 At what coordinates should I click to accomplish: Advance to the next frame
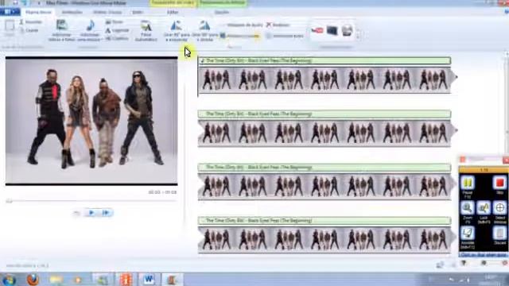[106, 213]
